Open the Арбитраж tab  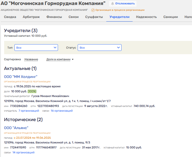(31, 17)
